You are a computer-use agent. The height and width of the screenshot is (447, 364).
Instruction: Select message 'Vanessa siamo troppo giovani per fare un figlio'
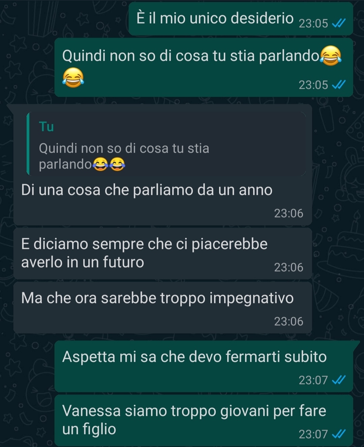204,420
